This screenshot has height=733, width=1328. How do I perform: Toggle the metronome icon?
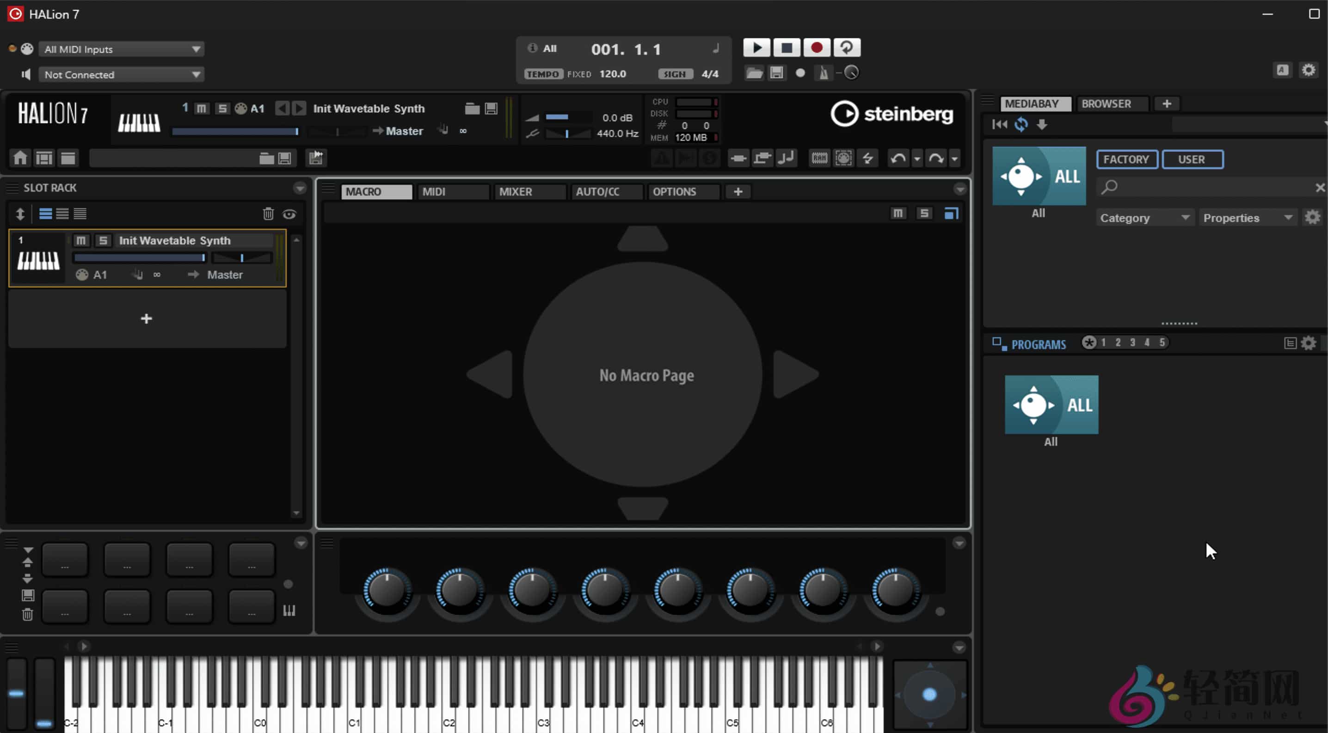[x=824, y=73]
